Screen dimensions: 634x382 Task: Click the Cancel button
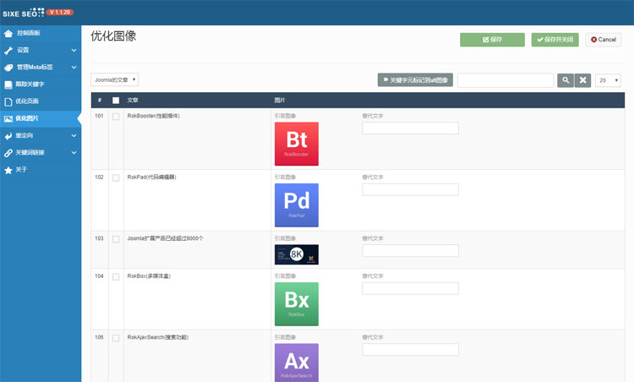point(604,40)
